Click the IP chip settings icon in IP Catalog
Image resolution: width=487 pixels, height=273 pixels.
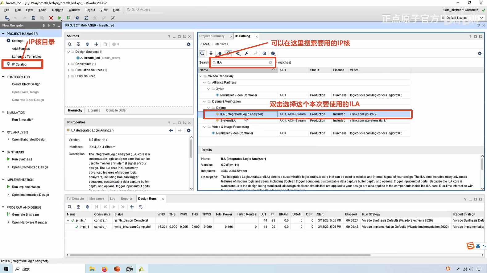click(x=264, y=53)
